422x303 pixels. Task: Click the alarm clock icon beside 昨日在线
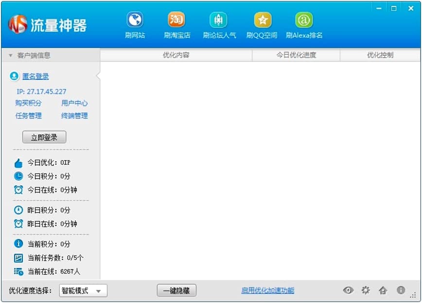point(18,223)
